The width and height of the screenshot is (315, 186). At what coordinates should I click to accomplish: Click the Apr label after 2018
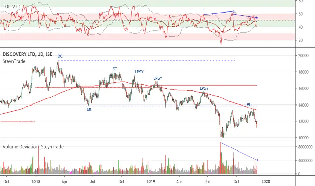64,182
